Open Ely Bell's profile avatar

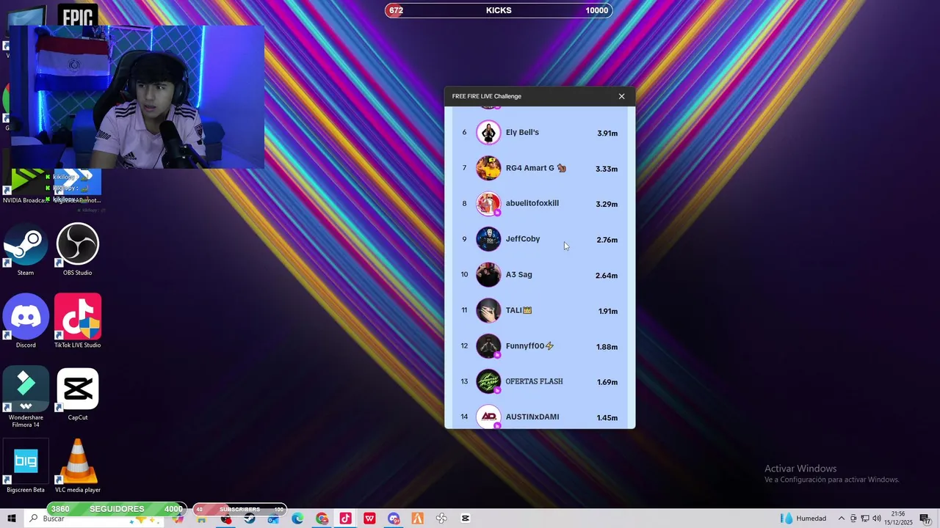pos(488,133)
